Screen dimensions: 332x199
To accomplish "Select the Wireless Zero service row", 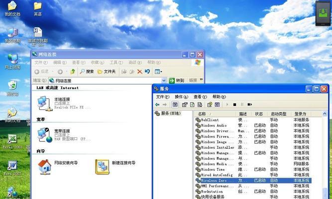I will (x=253, y=181).
